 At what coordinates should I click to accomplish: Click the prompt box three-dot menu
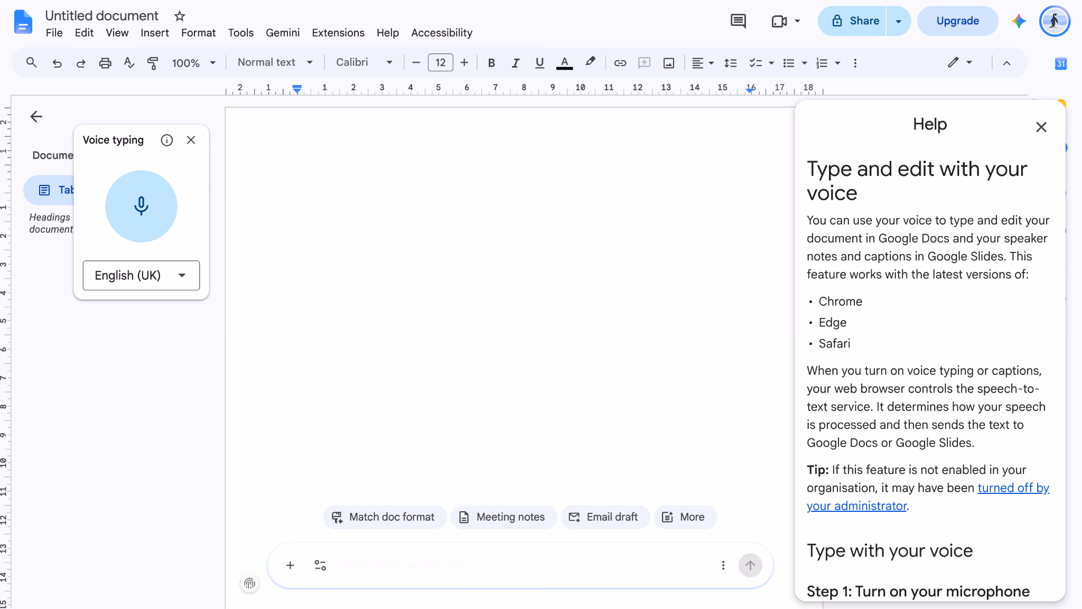click(723, 565)
